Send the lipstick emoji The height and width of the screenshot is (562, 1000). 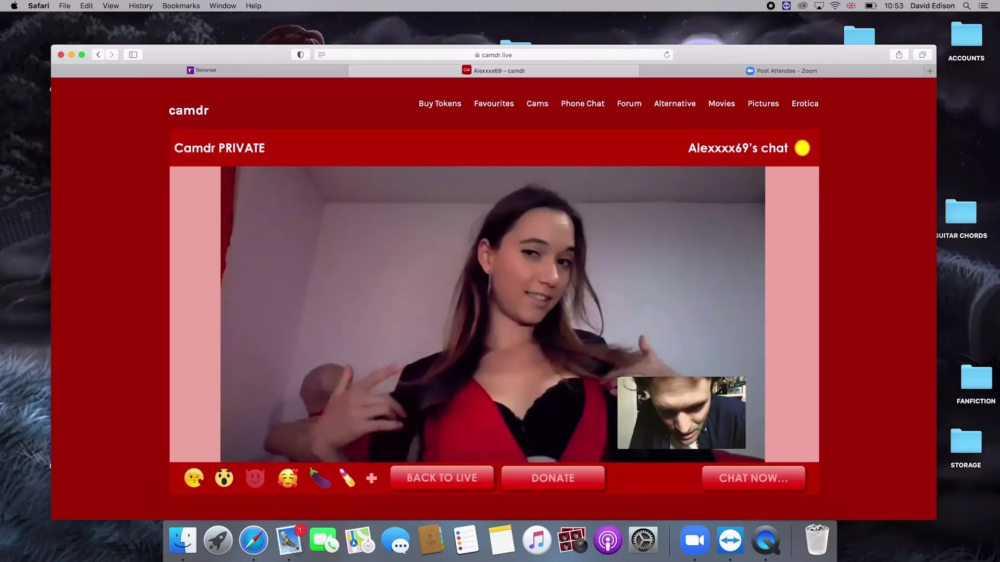[347, 478]
